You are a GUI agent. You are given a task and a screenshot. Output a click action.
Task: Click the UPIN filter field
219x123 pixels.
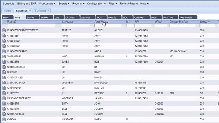click(x=161, y=26)
